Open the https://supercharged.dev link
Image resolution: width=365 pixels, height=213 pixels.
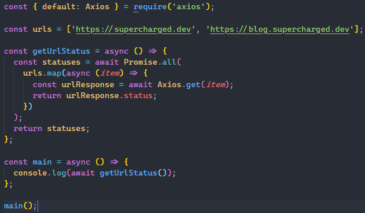(x=134, y=29)
